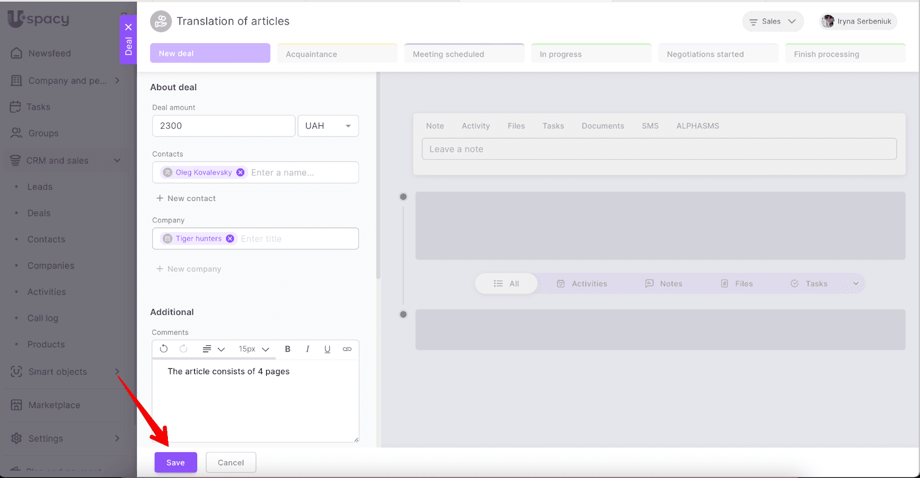Remove Tiger hunters company chip
The image size is (920, 478).
230,238
